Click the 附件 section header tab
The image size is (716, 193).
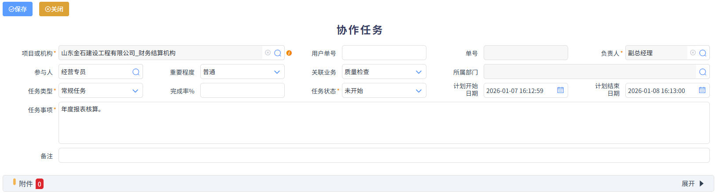click(26, 184)
